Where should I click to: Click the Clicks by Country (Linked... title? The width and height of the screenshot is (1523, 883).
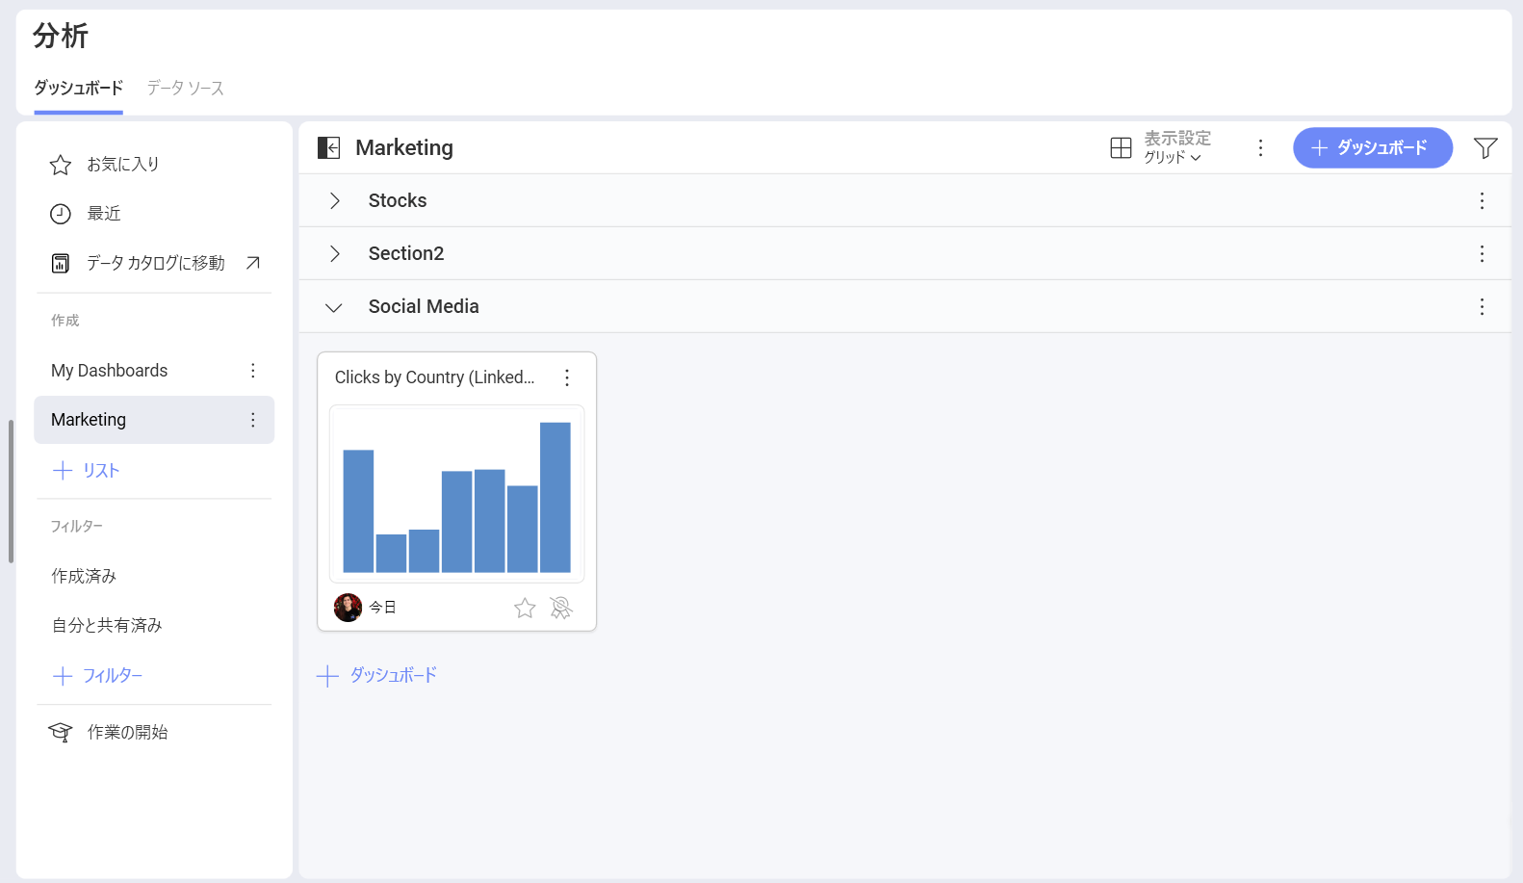pyautogui.click(x=434, y=377)
